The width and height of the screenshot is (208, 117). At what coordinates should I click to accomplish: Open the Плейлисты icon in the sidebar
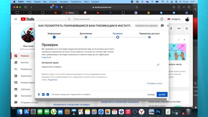[16, 69]
